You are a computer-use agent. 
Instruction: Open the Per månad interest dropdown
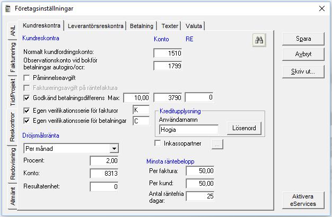tap(114, 149)
